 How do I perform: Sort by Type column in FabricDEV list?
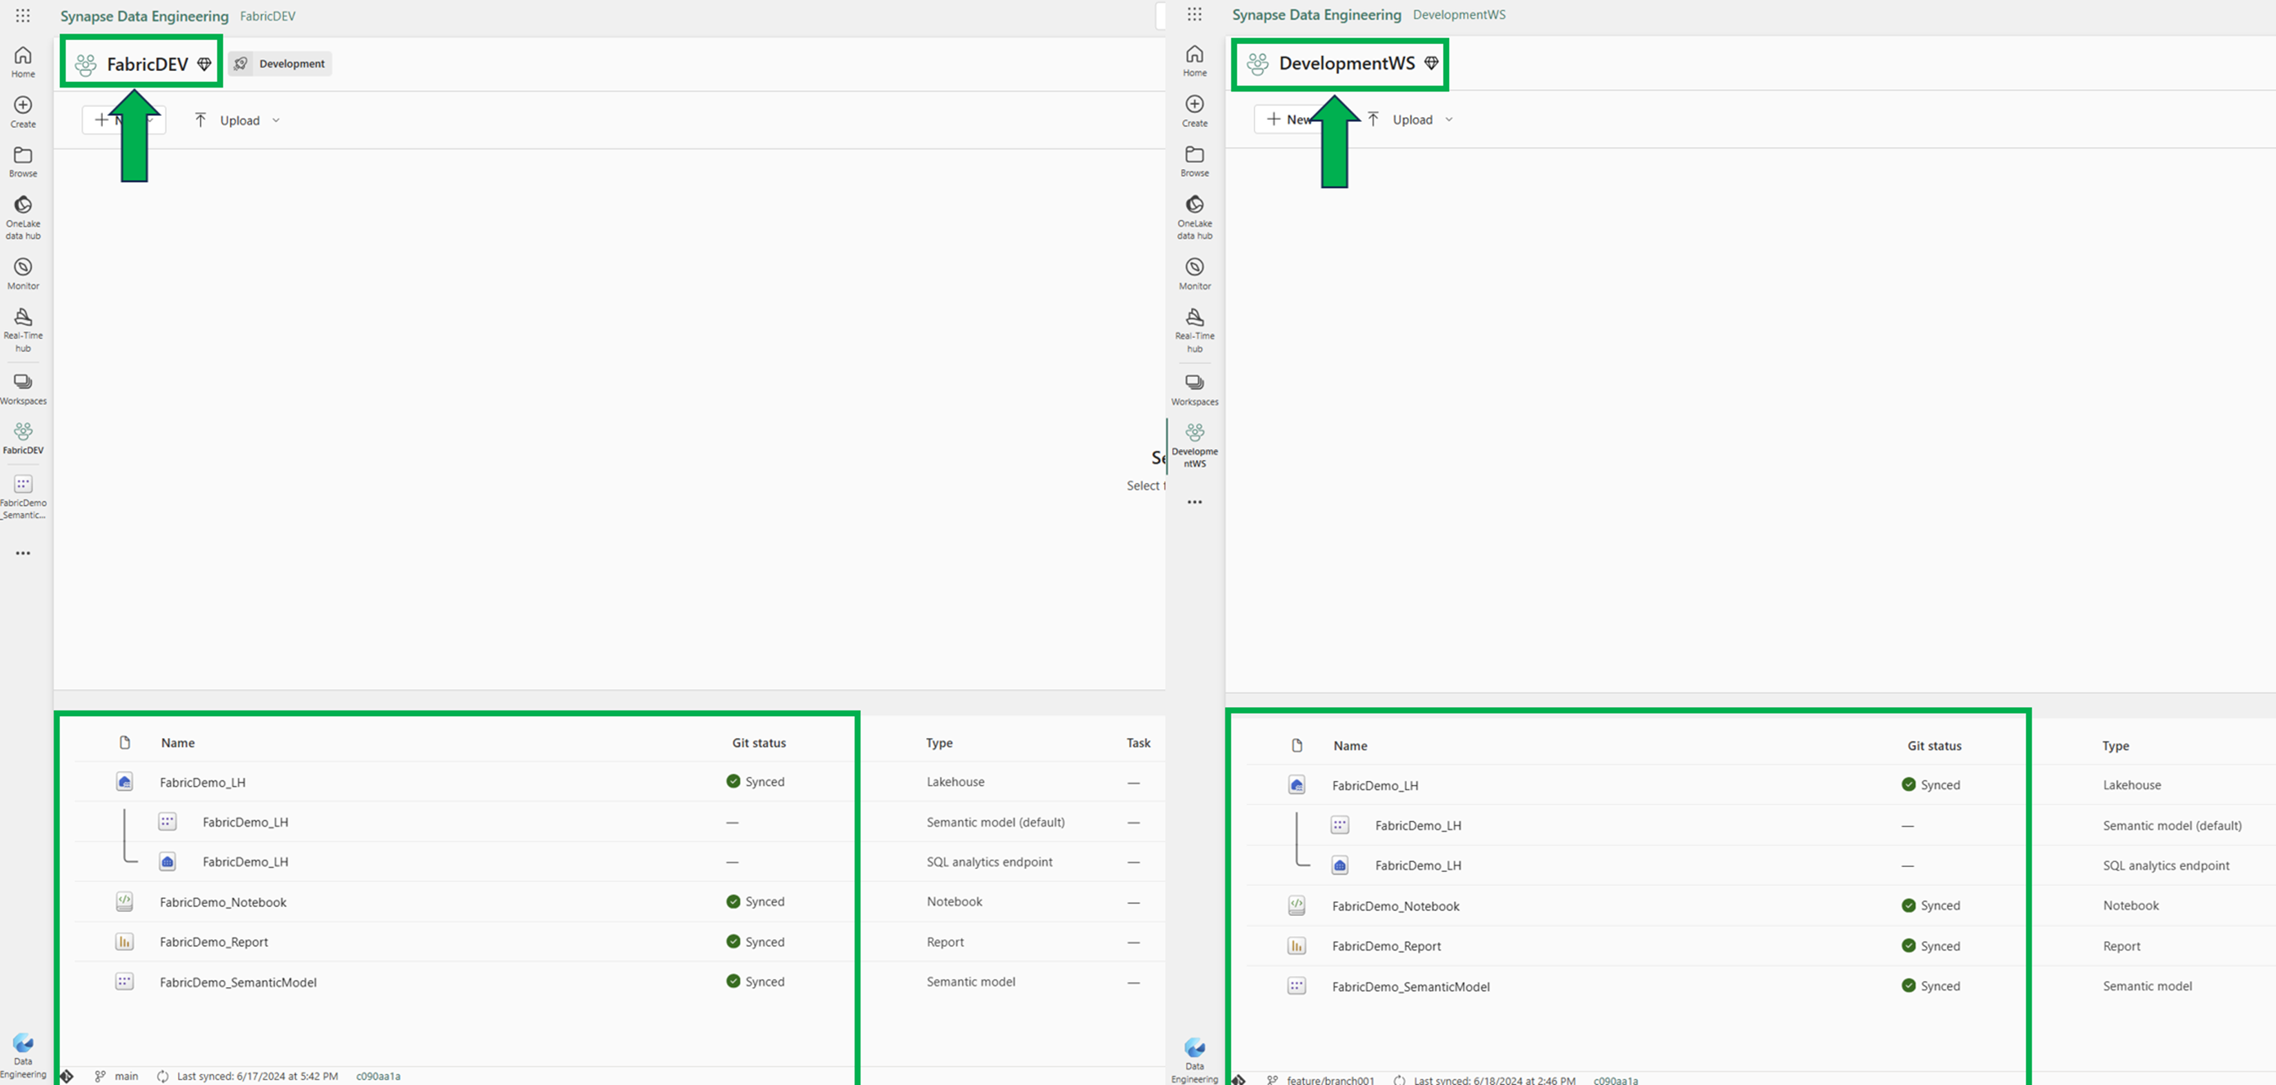[x=939, y=743]
